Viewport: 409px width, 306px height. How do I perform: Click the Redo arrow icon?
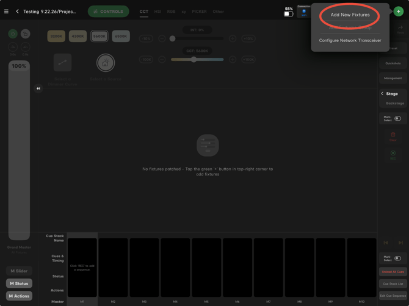(x=400, y=27)
